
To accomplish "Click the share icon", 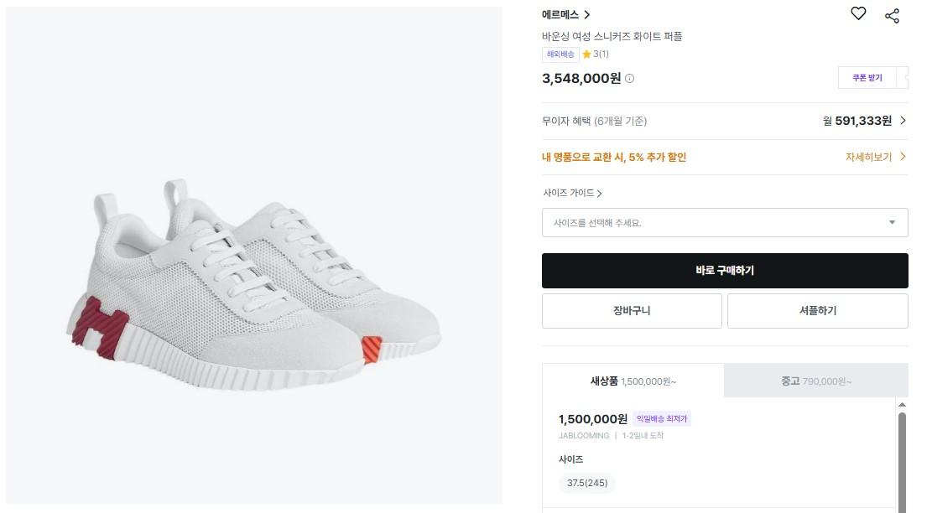I will click(892, 16).
